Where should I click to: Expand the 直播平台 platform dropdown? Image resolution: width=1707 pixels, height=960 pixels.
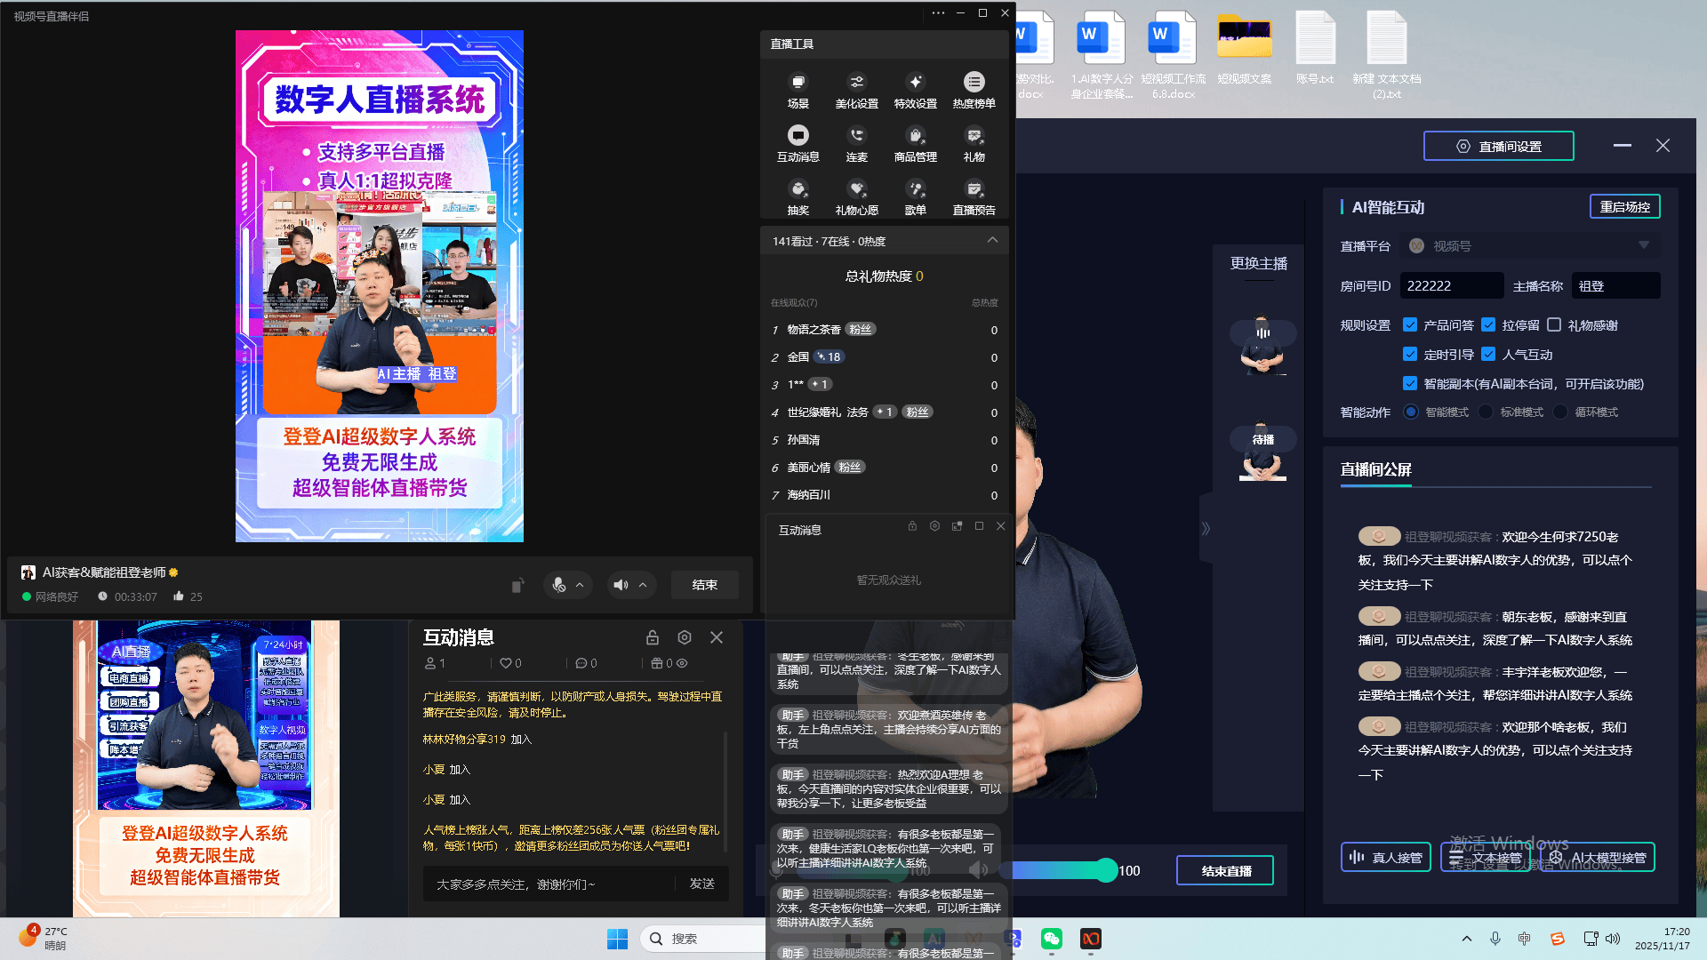[1643, 245]
